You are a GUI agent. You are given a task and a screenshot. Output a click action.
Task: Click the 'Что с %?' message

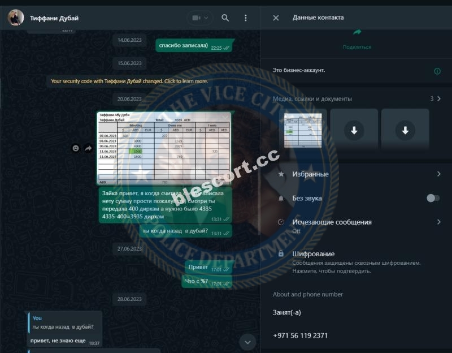click(207, 281)
